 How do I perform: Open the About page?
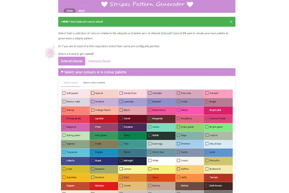tap(81, 10)
